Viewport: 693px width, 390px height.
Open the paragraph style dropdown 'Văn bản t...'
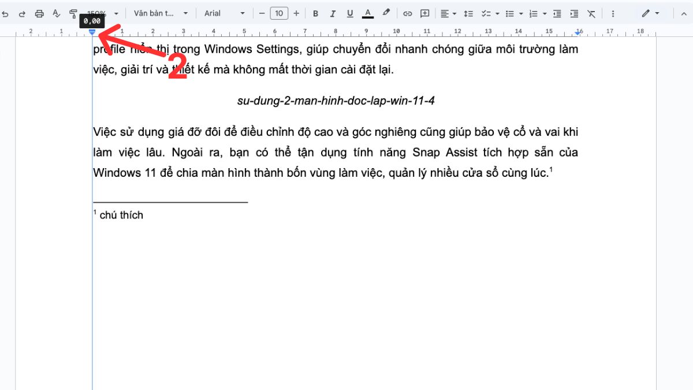tap(161, 13)
